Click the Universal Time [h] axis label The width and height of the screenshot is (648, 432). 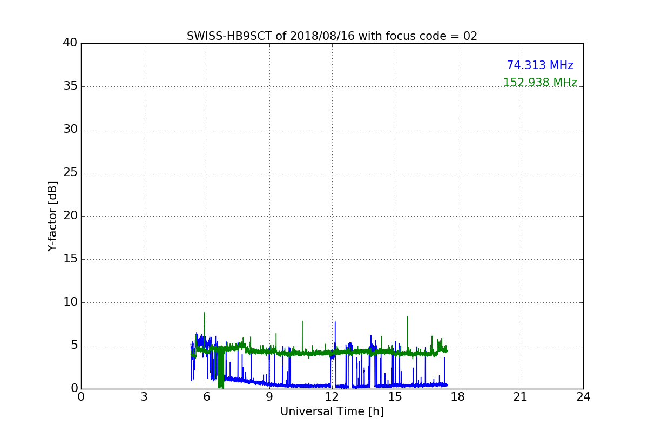[332, 411]
